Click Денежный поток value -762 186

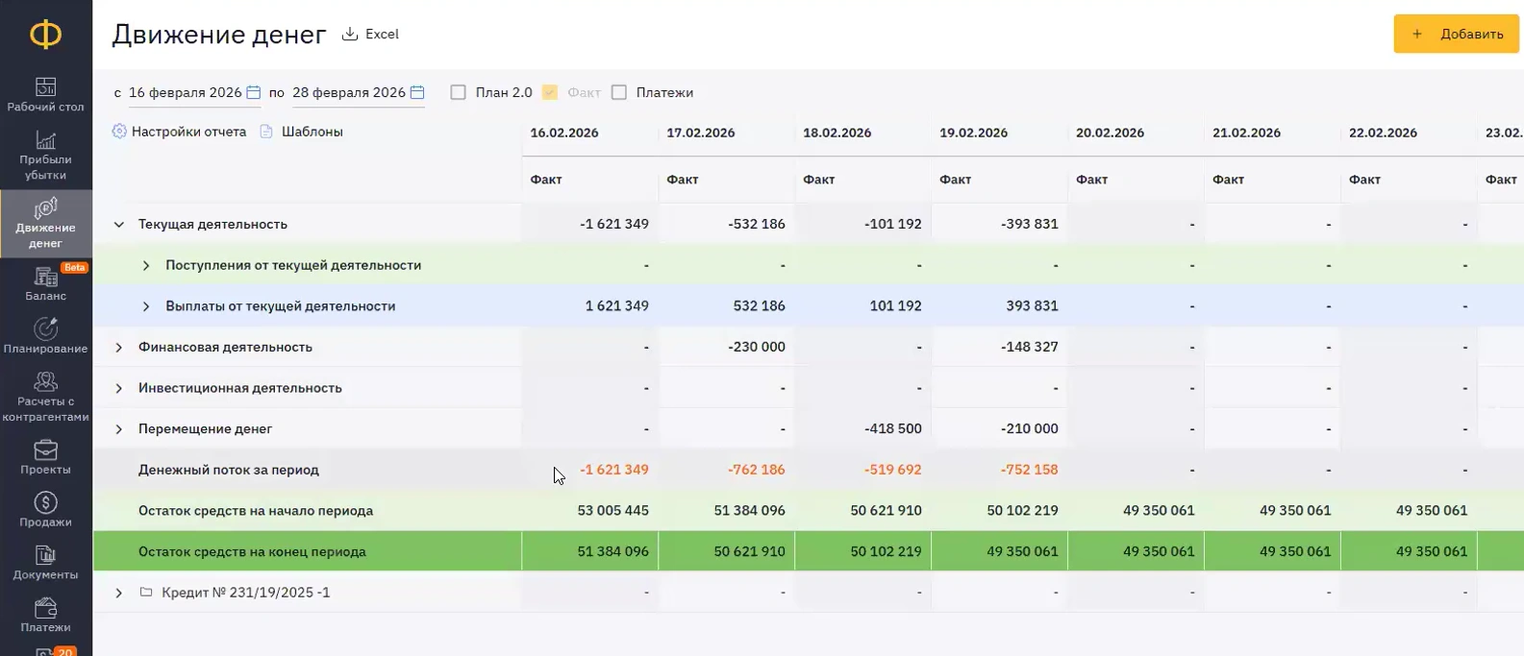[x=757, y=470]
